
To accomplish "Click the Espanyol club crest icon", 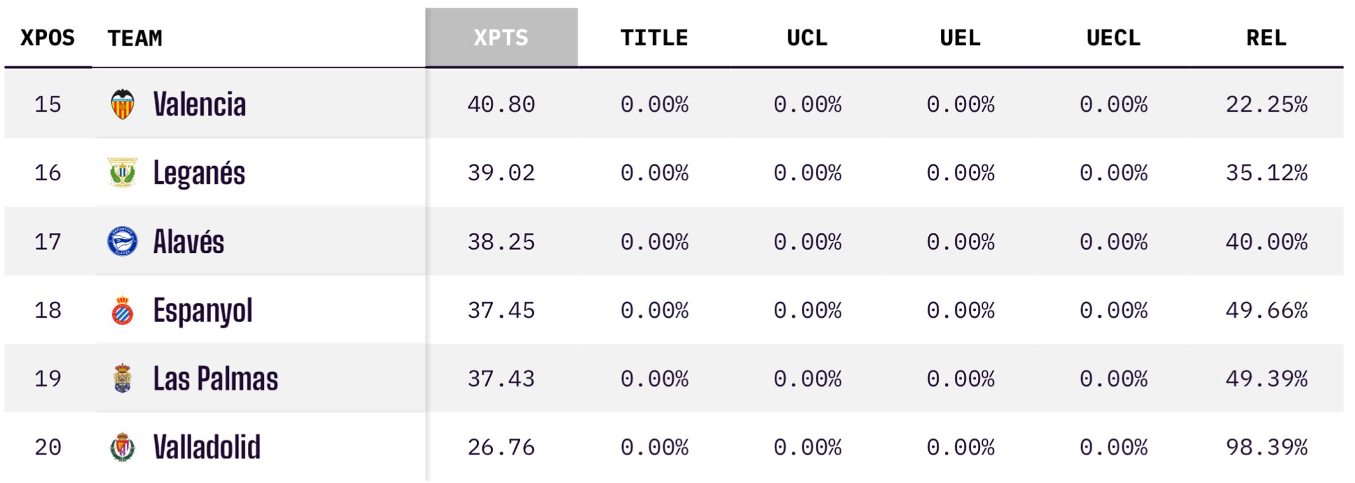I will (x=122, y=311).
